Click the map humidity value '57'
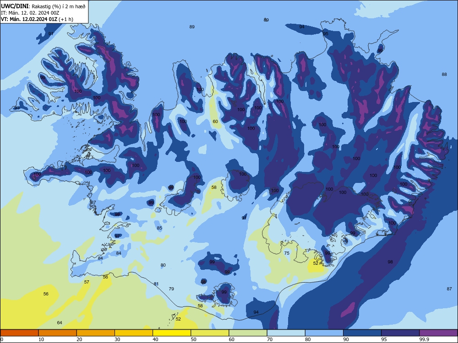 pos(87,282)
